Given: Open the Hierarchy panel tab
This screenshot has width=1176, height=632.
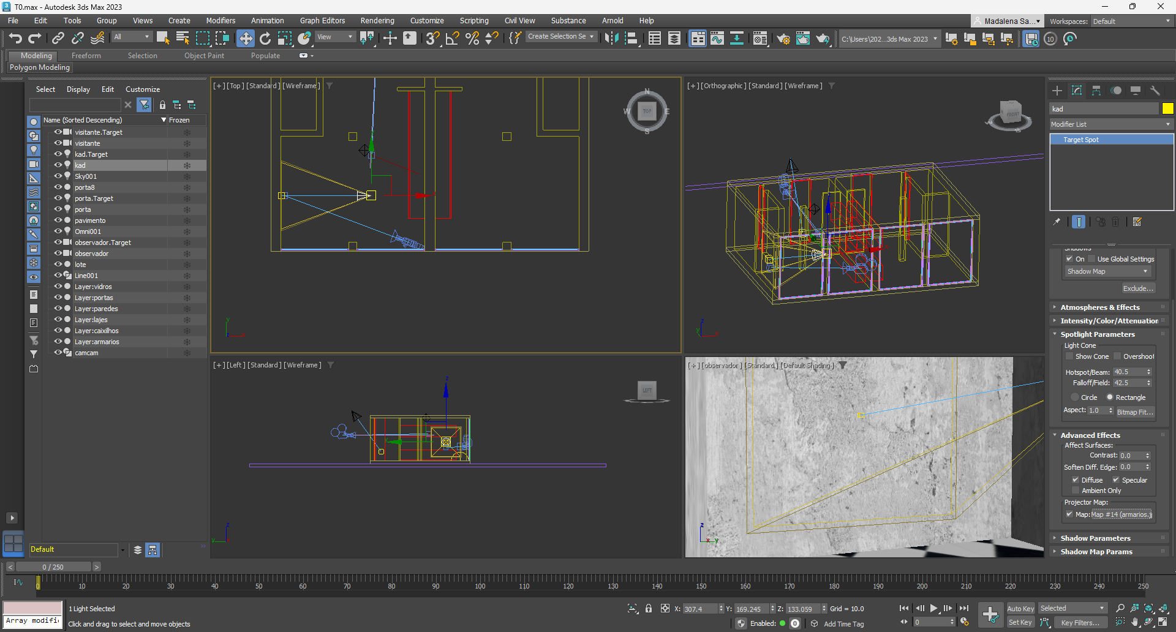Looking at the screenshot, I should [1096, 91].
